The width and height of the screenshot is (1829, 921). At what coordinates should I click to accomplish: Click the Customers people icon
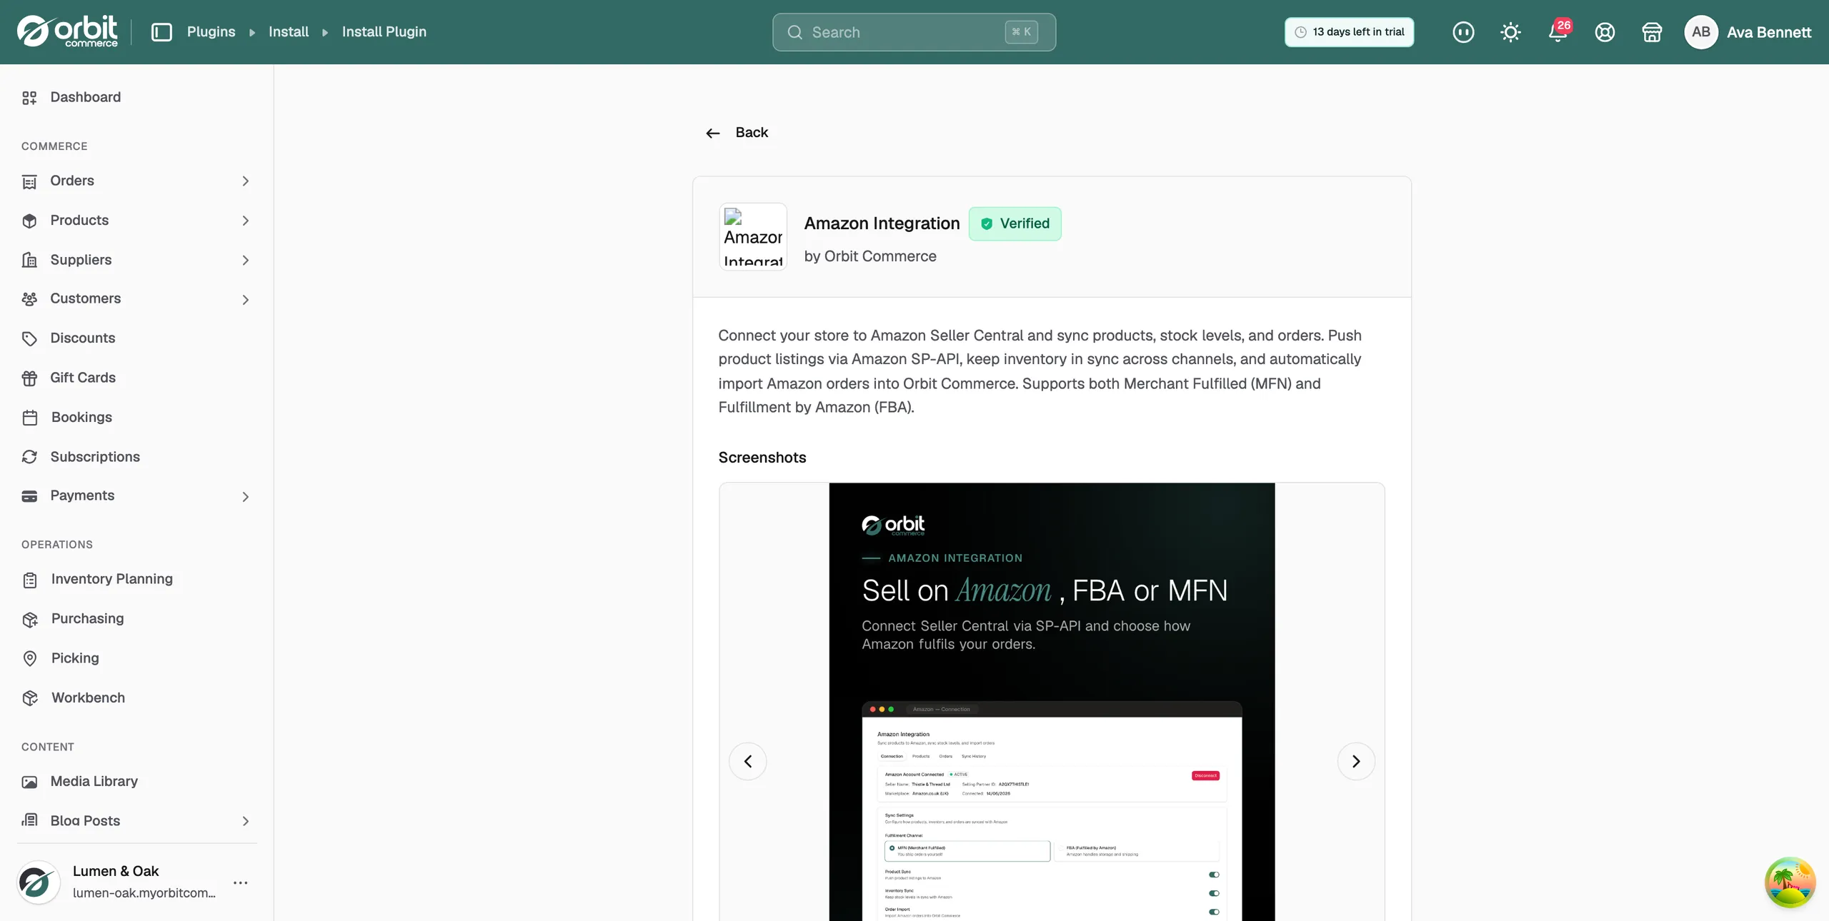pos(29,299)
